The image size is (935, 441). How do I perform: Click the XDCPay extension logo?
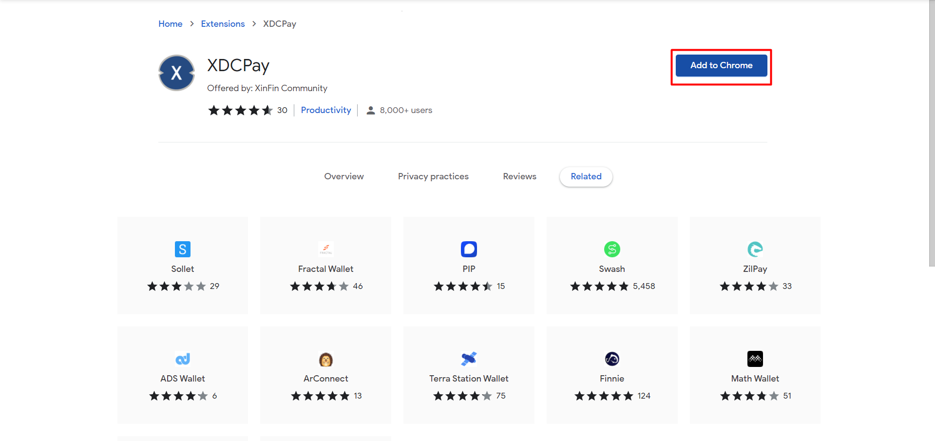[176, 73]
